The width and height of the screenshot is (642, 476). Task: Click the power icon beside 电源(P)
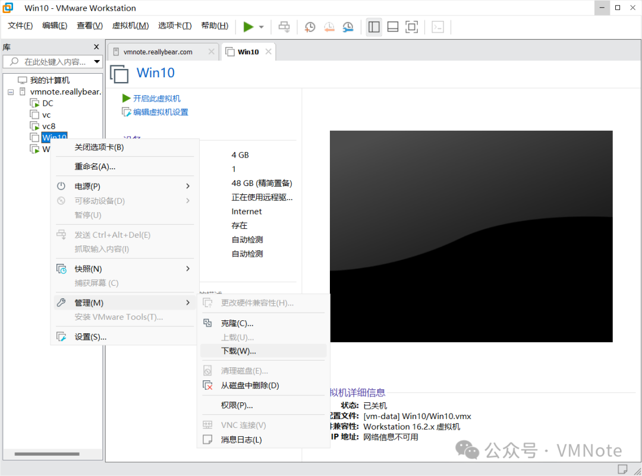(x=61, y=186)
